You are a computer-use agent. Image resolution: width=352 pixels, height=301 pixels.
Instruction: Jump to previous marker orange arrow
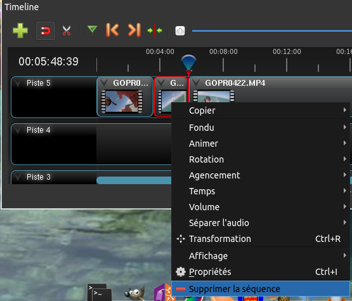pyautogui.click(x=112, y=30)
